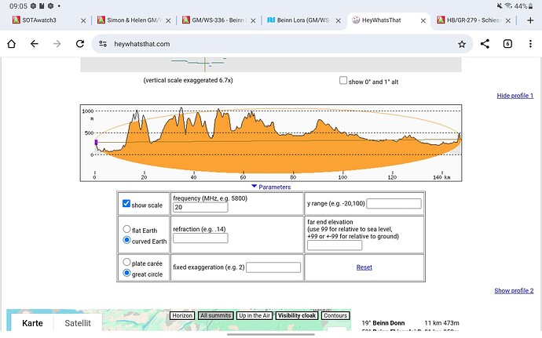
Task: Reload the heywhatsthat.com page
Action: point(80,44)
